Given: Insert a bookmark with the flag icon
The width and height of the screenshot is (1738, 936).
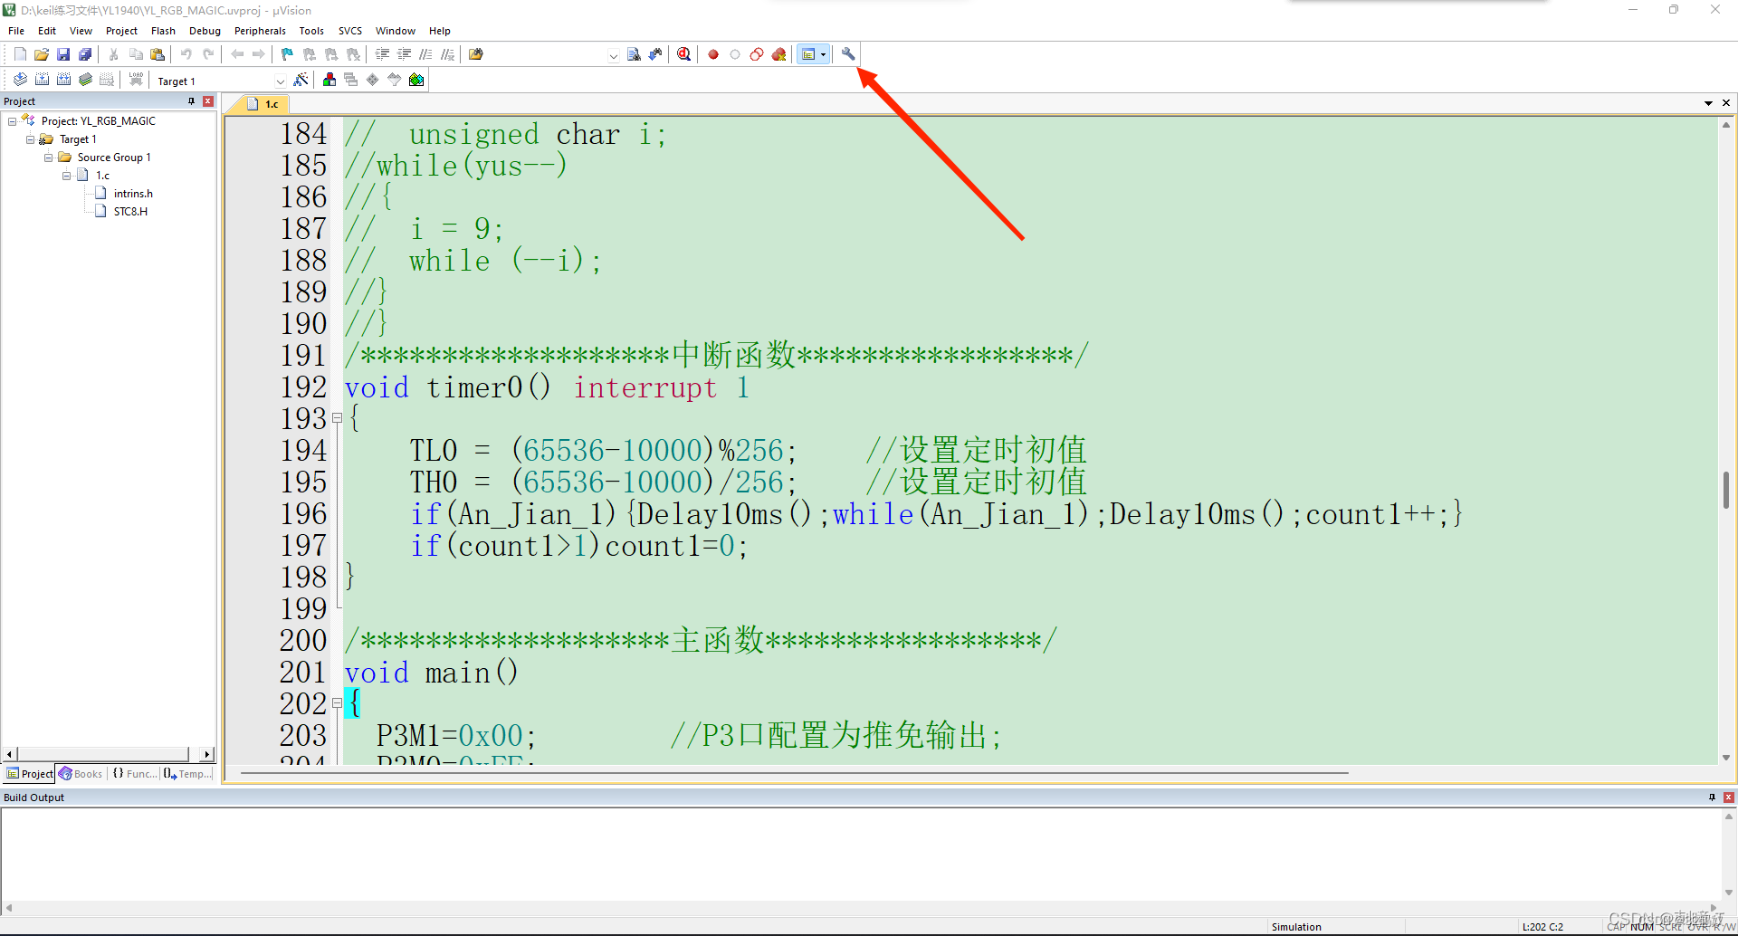Looking at the screenshot, I should coord(288,54).
